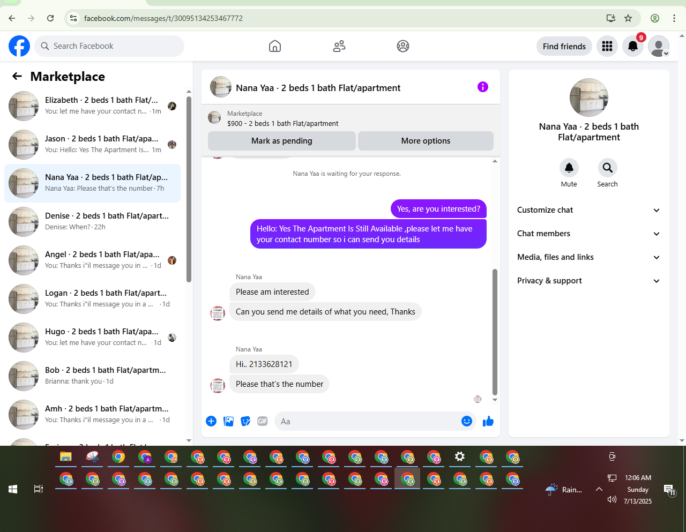686x532 pixels.
Task: Open notifications bell with badge 9
Action: 633,46
